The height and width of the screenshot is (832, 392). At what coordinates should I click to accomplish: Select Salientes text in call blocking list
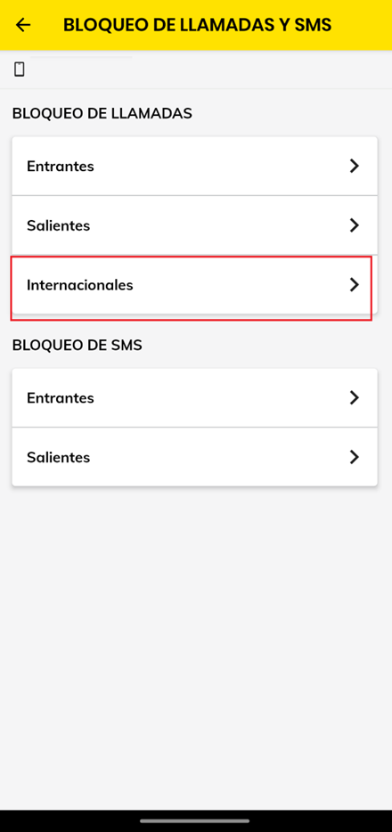coord(58,225)
